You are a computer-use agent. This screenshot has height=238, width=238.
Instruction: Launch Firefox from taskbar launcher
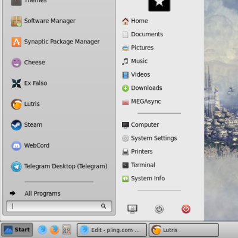pyautogui.click(x=54, y=230)
